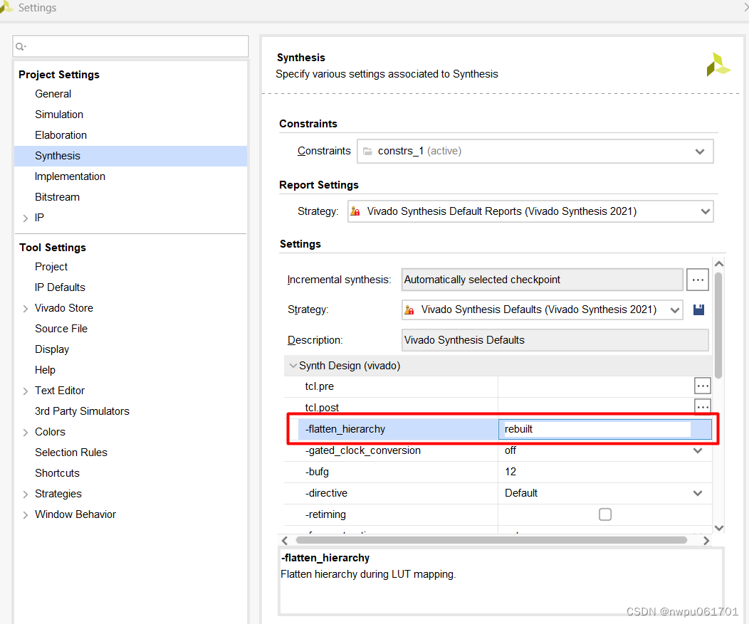Screen dimensions: 749x624
Task: Select the -directive row label
Action: coord(326,493)
